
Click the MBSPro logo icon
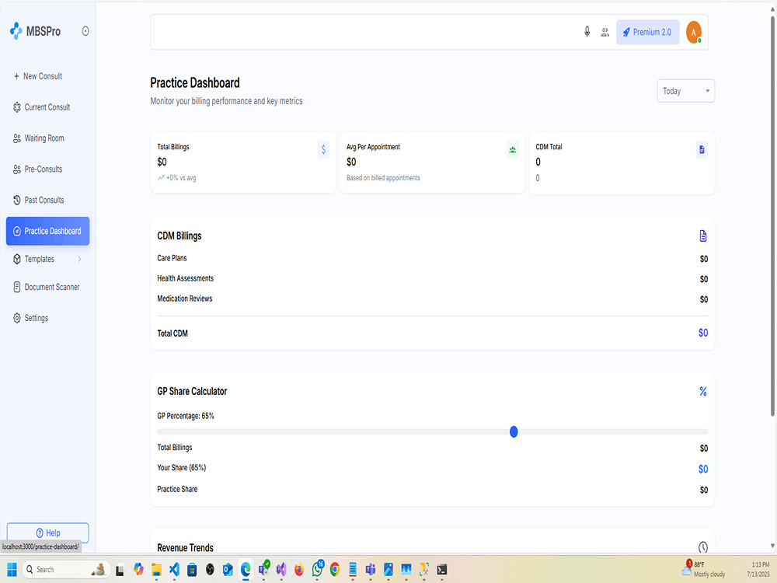pos(16,31)
